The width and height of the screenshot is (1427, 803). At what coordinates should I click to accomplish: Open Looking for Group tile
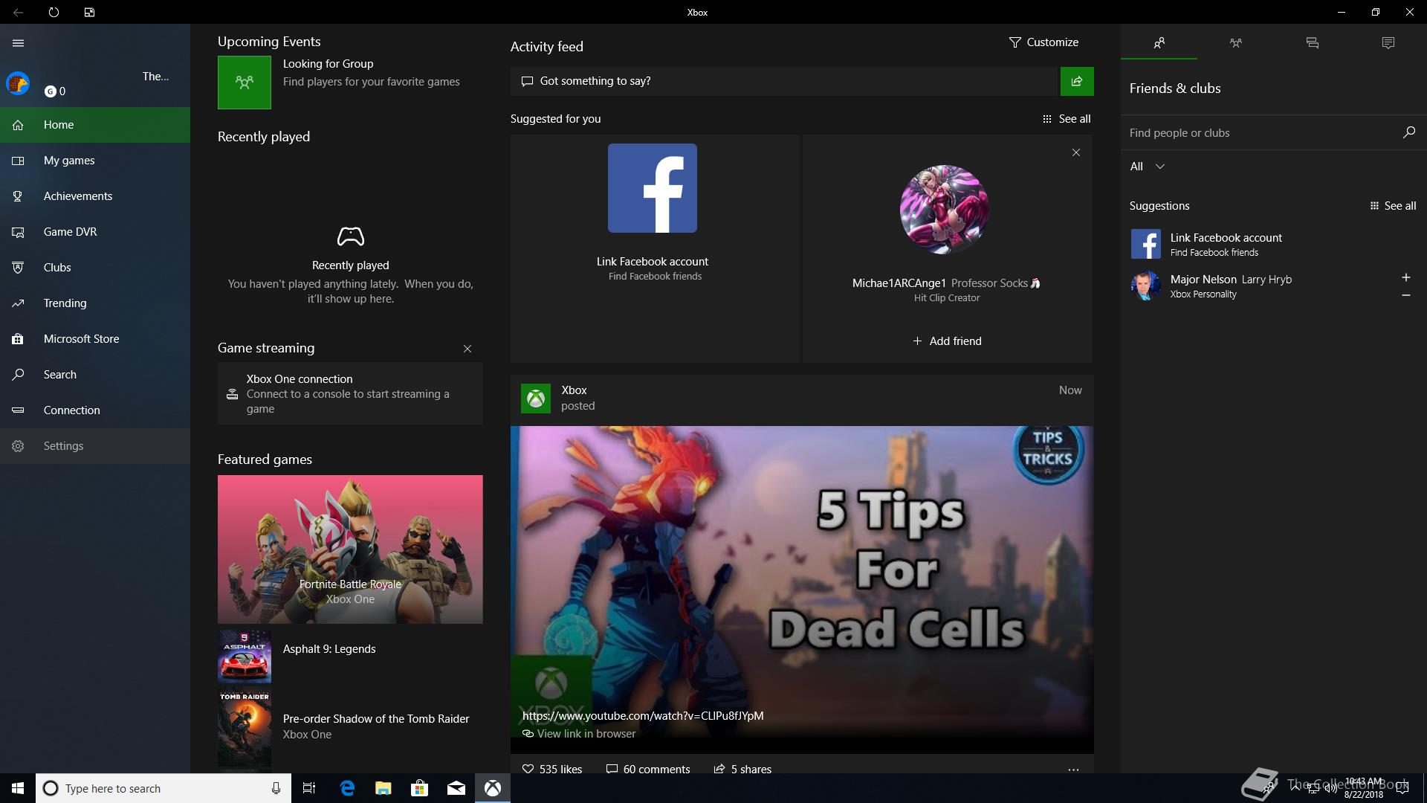click(x=349, y=83)
